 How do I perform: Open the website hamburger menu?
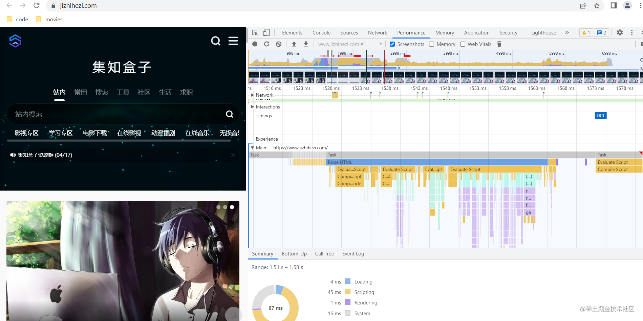[233, 41]
